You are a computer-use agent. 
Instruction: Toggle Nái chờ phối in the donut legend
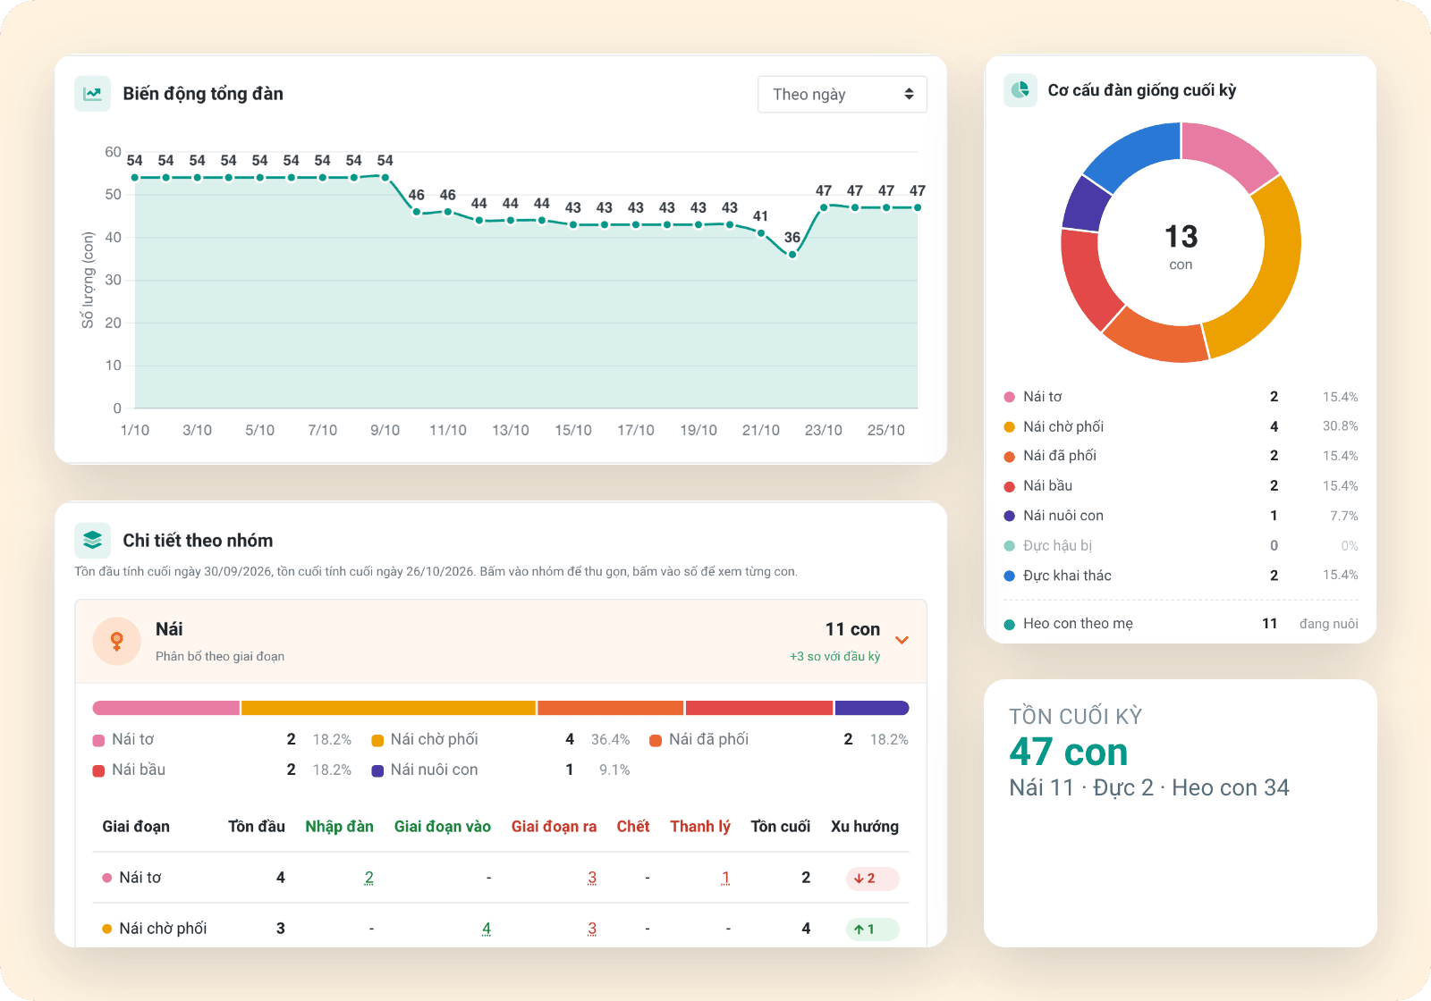[1181, 426]
